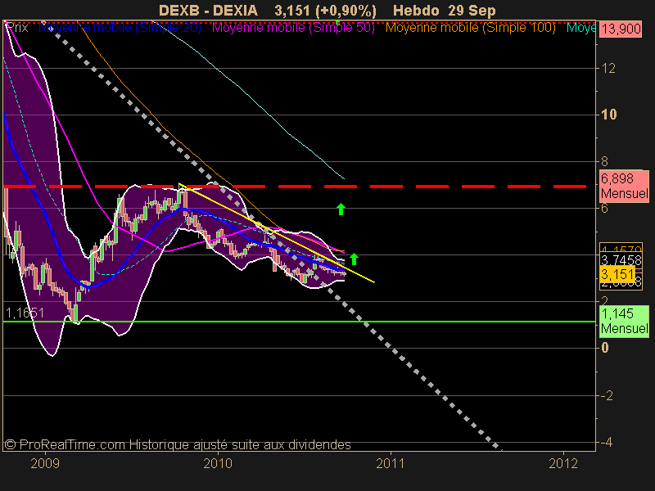
Task: Click the lower green up-arrow marker
Action: click(354, 259)
